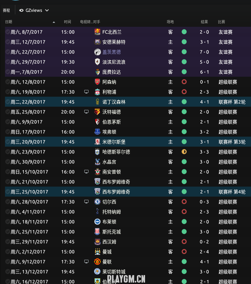
Task: Click the Arsenal club crest icon
Action: pos(97,82)
